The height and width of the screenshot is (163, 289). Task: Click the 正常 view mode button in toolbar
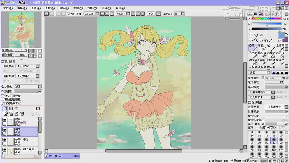coord(151,14)
